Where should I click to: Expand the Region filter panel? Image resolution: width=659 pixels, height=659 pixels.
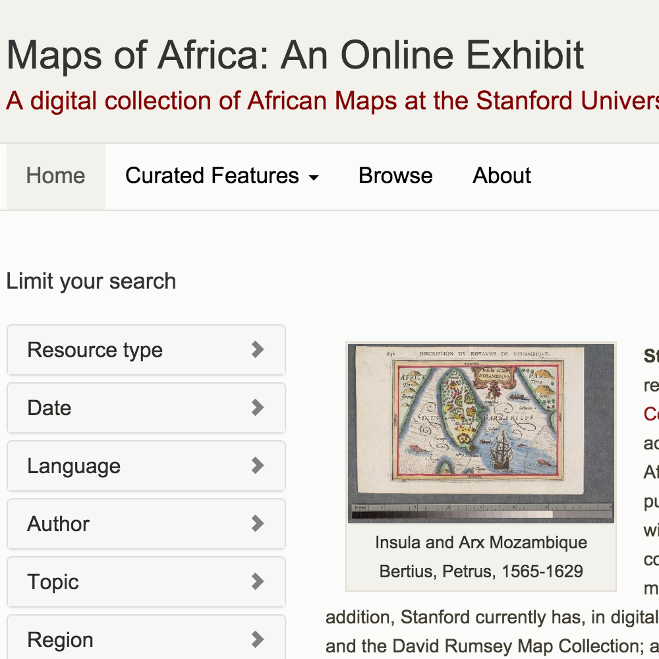coord(146,638)
